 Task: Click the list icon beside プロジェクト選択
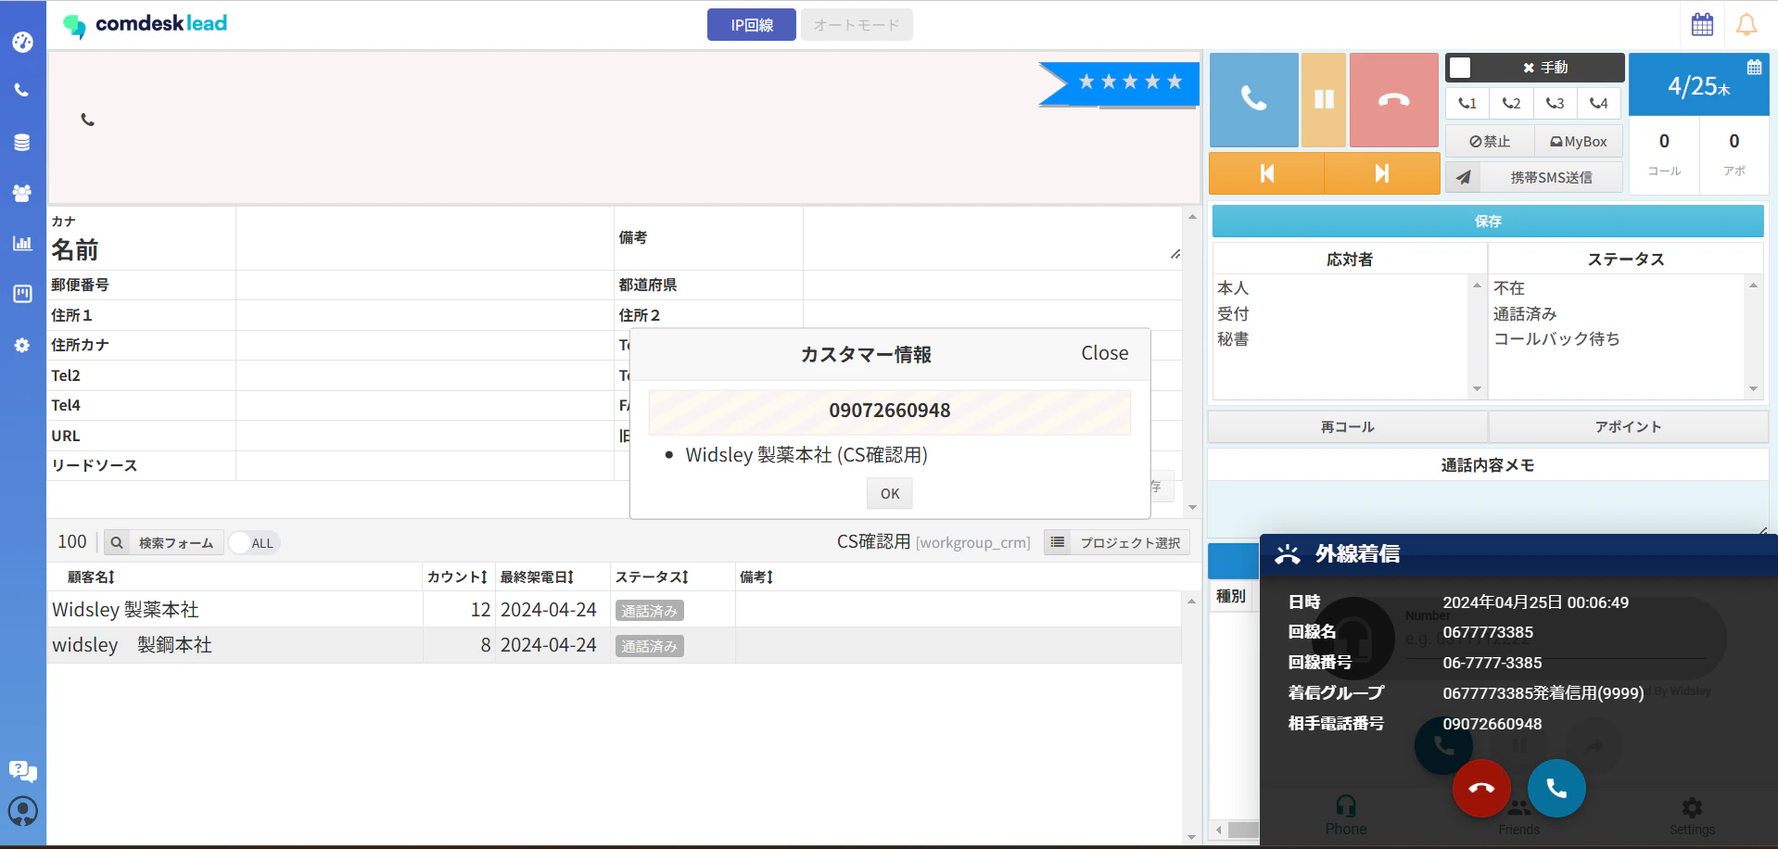1058,542
